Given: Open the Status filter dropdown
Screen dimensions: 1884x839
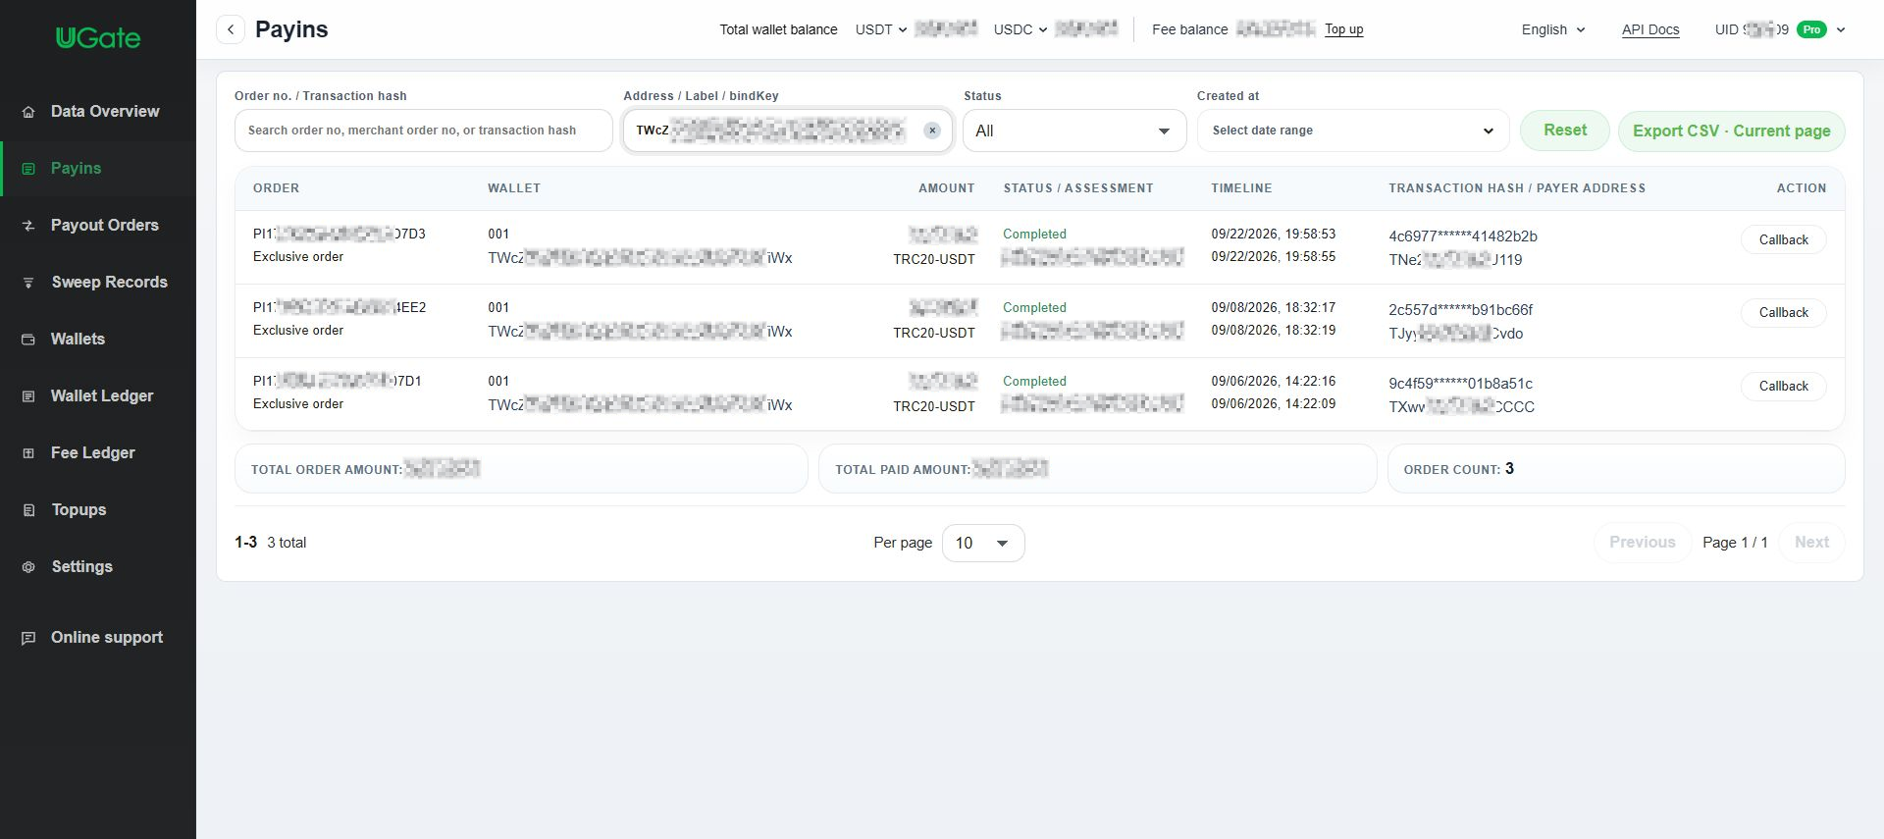Looking at the screenshot, I should coord(1074,131).
